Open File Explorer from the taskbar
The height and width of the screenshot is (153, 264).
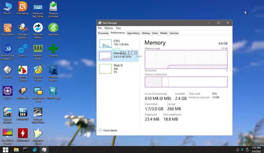16,150
